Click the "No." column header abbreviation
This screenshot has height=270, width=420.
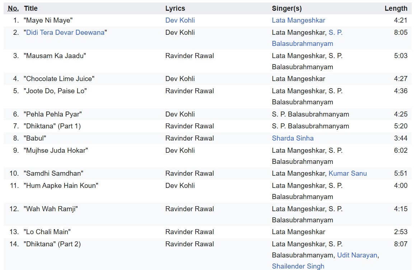[13, 9]
